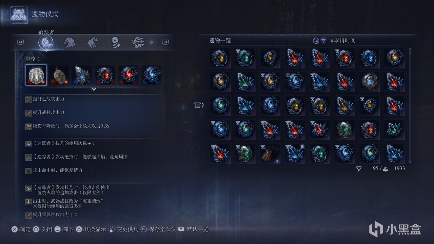Open the wolf-head character tab

click(93, 42)
